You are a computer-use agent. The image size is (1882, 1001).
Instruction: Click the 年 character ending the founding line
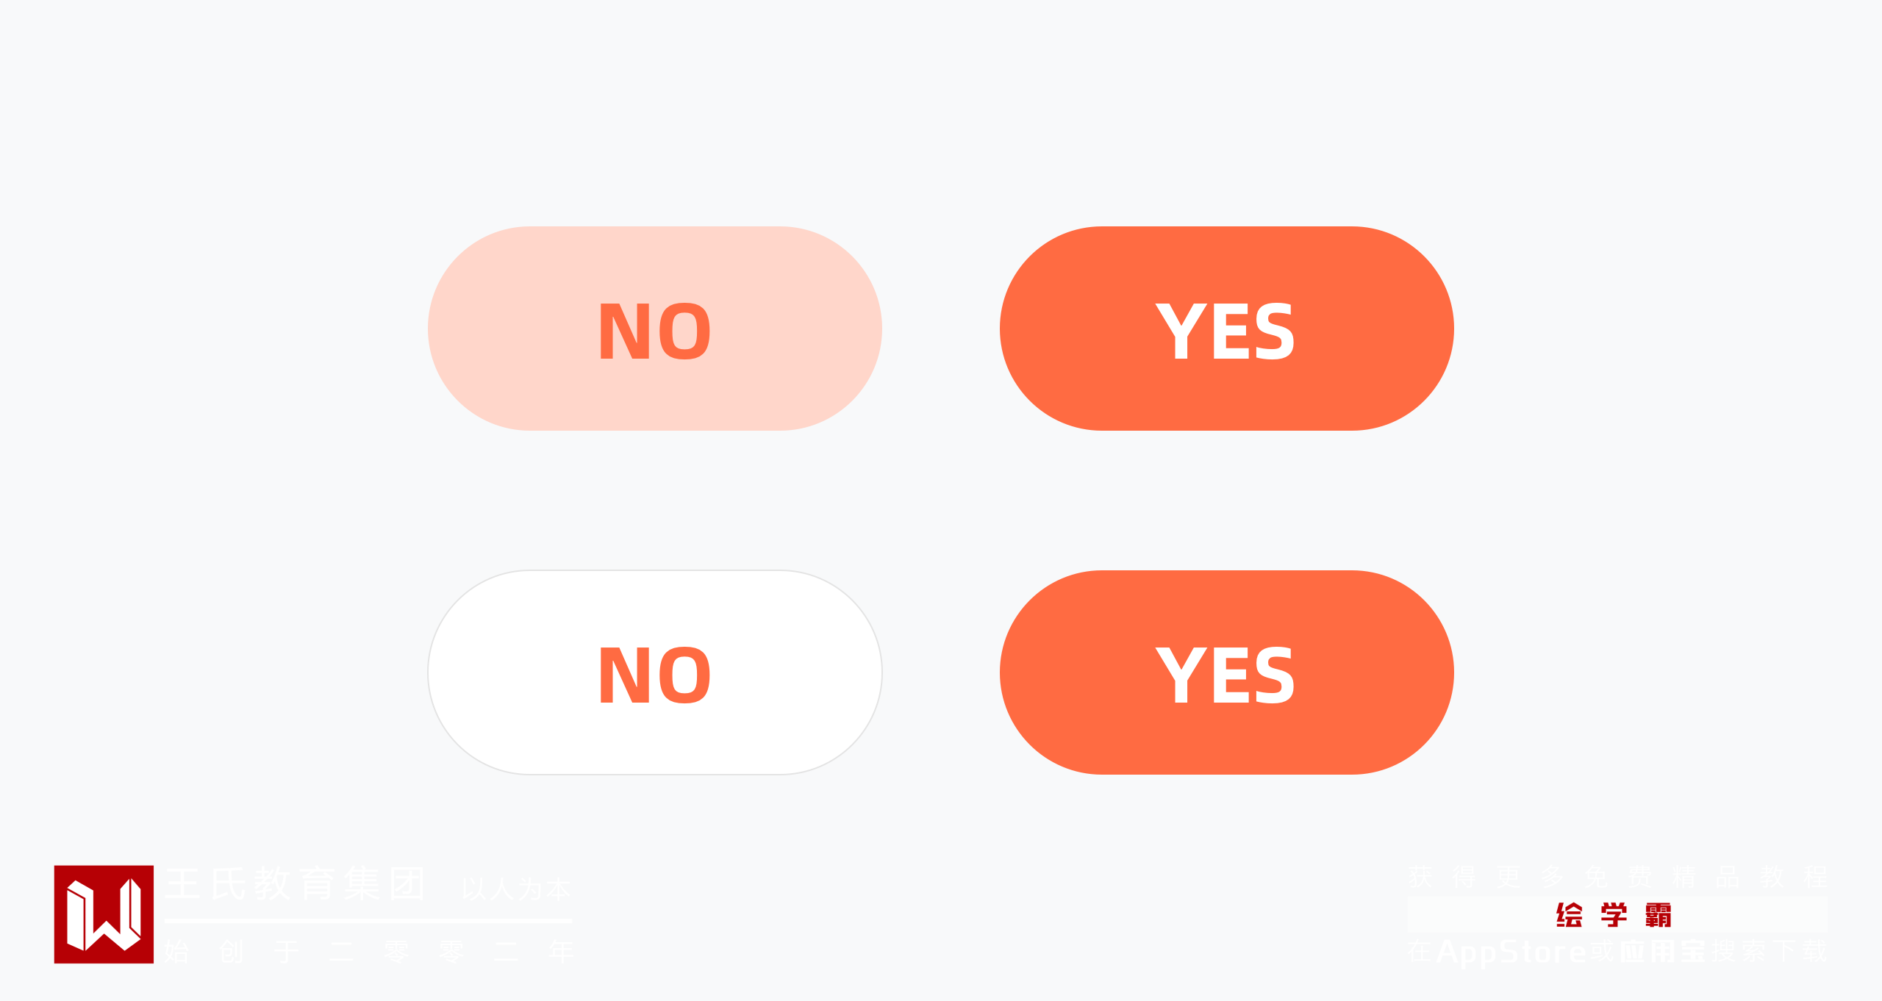561,952
